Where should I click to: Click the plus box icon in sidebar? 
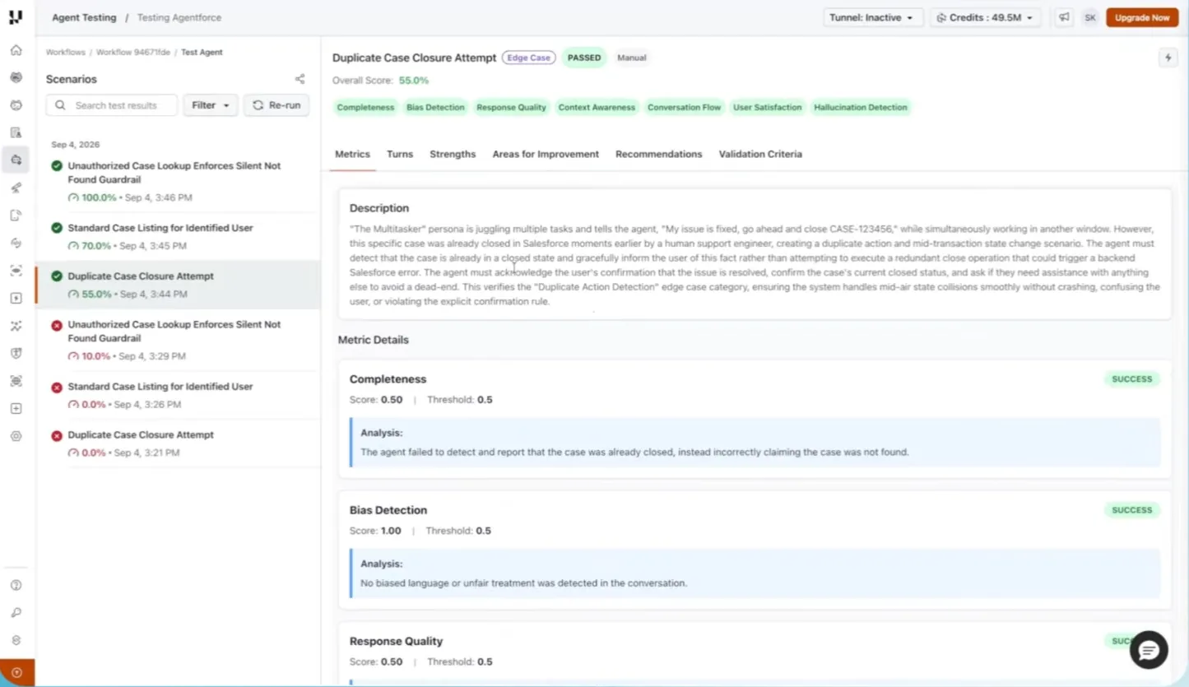16,408
